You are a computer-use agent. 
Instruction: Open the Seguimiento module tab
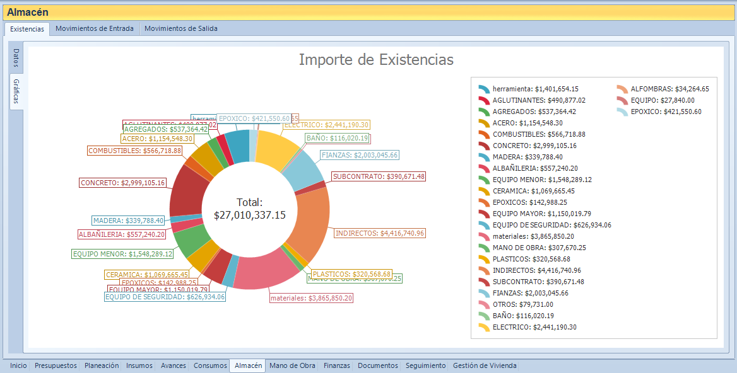pos(426,365)
